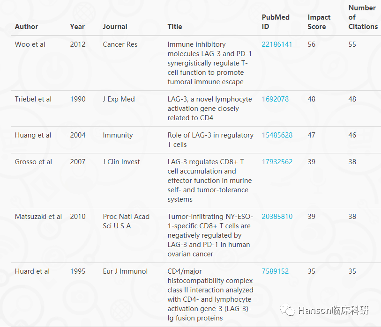Click the Journal column header
Image resolution: width=381 pixels, height=327 pixels.
115,27
